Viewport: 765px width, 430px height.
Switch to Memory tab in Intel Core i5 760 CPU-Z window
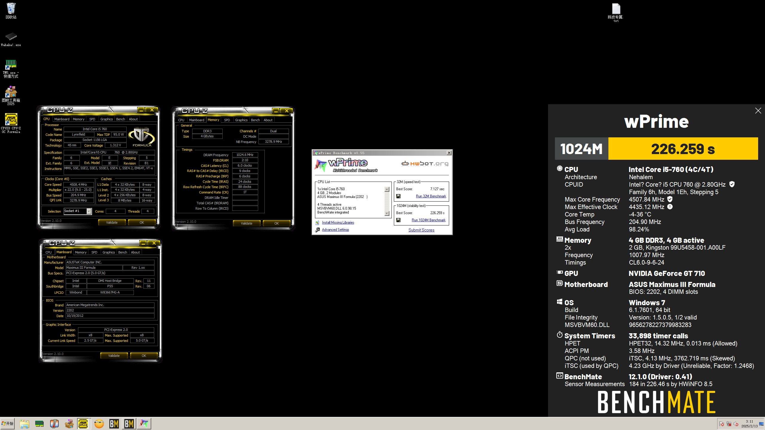coord(79,119)
